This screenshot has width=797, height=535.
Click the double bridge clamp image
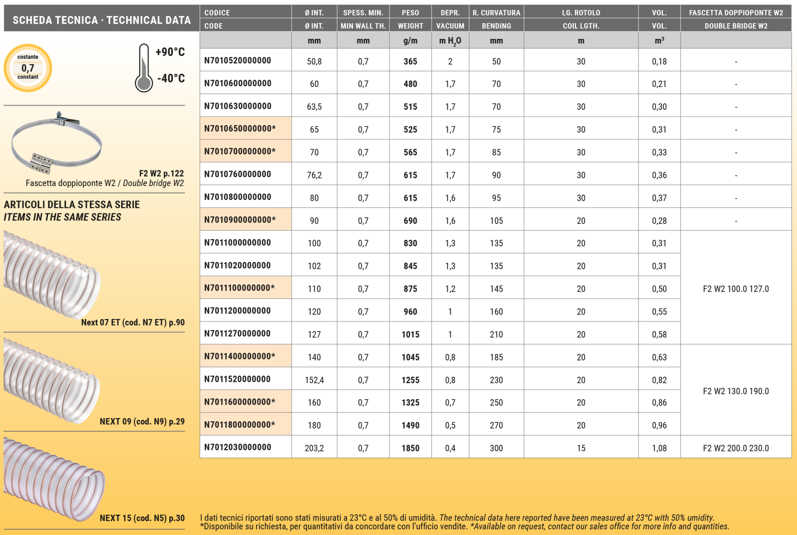(x=56, y=143)
